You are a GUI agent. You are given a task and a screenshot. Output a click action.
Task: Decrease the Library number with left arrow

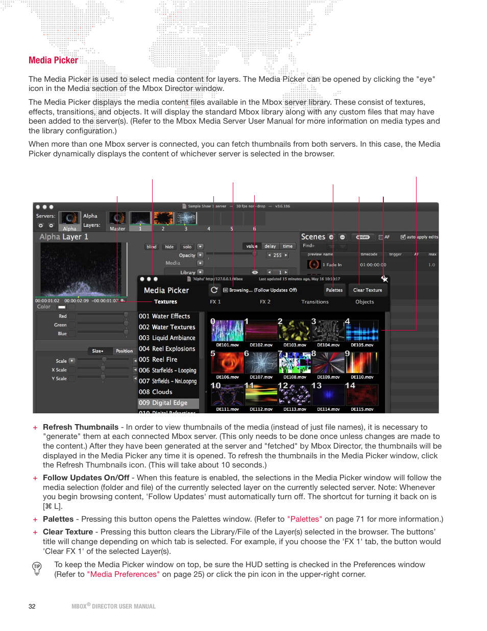[269, 272]
